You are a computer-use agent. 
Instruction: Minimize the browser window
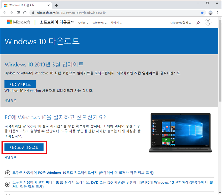(198, 3)
